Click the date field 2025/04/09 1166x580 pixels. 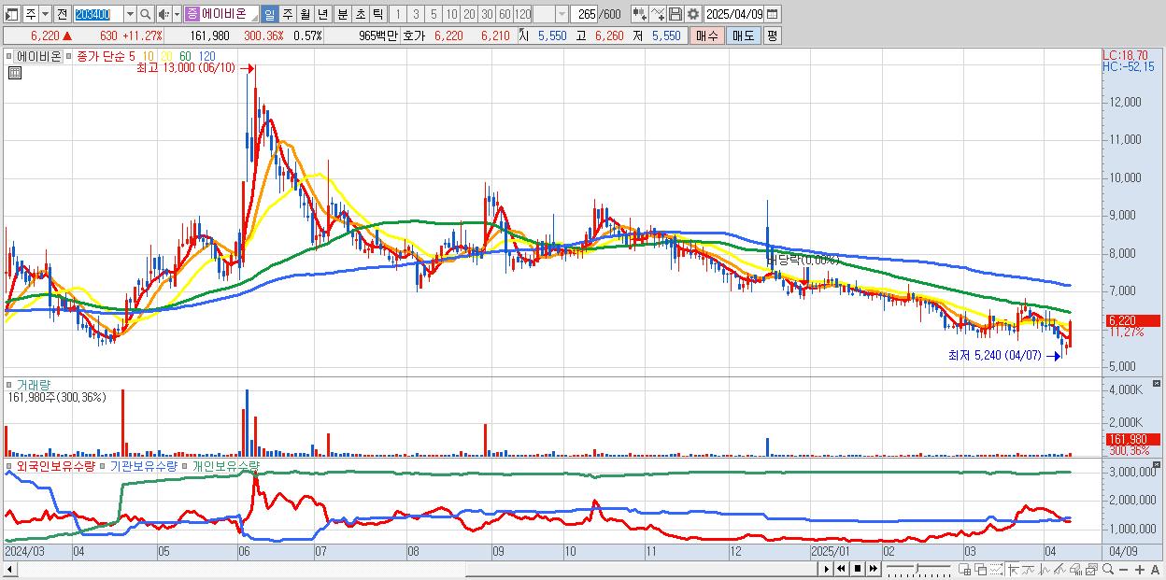pos(733,14)
